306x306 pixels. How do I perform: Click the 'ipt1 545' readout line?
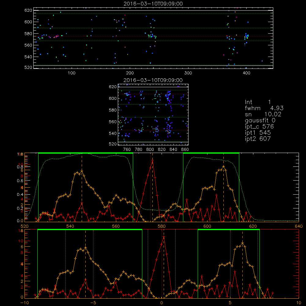pos(258,133)
